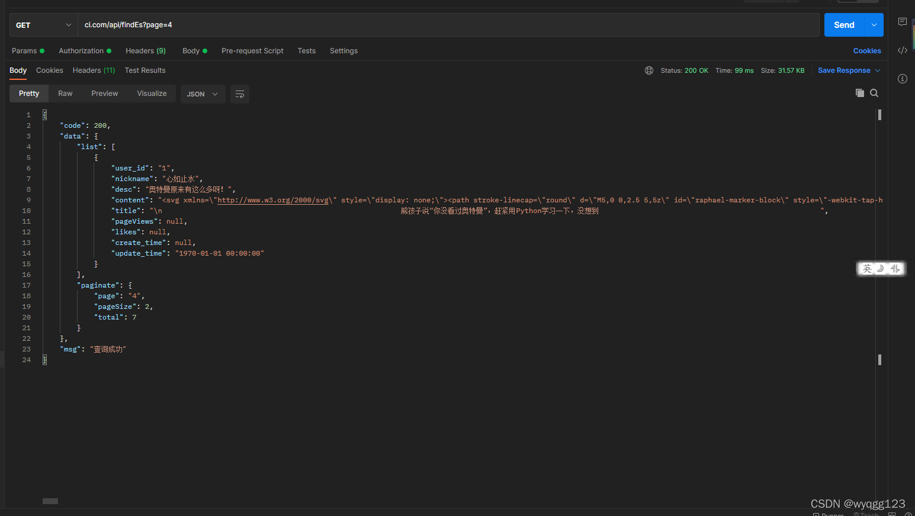Open w3.org SVG link in response

273,200
